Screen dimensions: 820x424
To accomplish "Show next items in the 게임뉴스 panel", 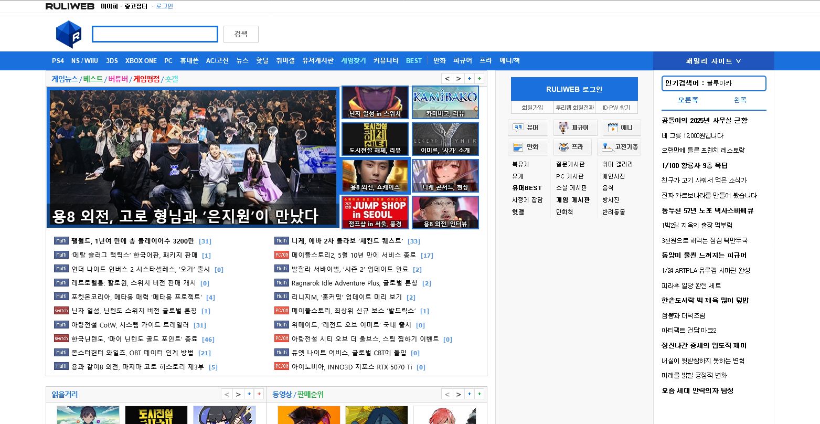I will pyautogui.click(x=459, y=79).
